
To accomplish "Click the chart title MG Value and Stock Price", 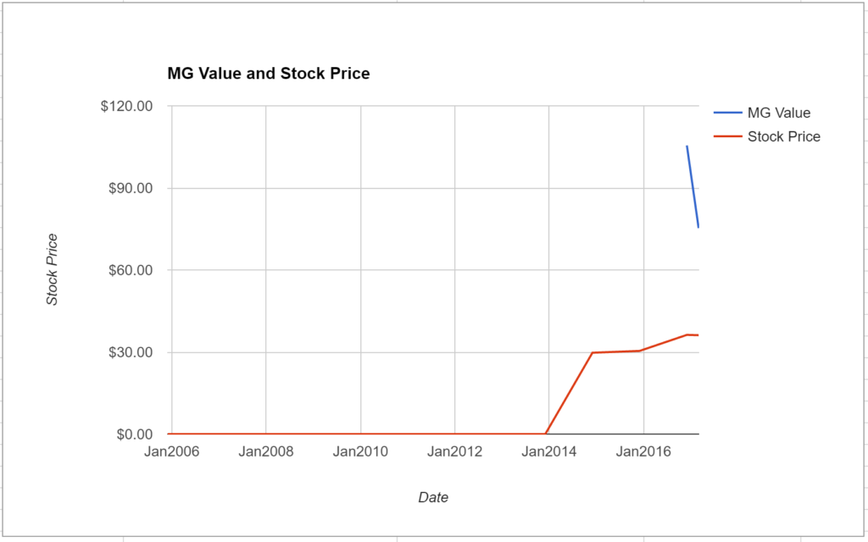I will point(269,74).
